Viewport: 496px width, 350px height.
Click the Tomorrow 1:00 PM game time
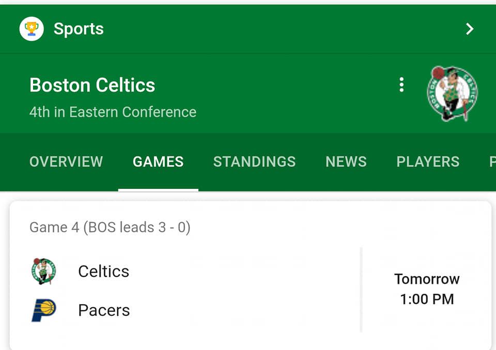coord(427,289)
